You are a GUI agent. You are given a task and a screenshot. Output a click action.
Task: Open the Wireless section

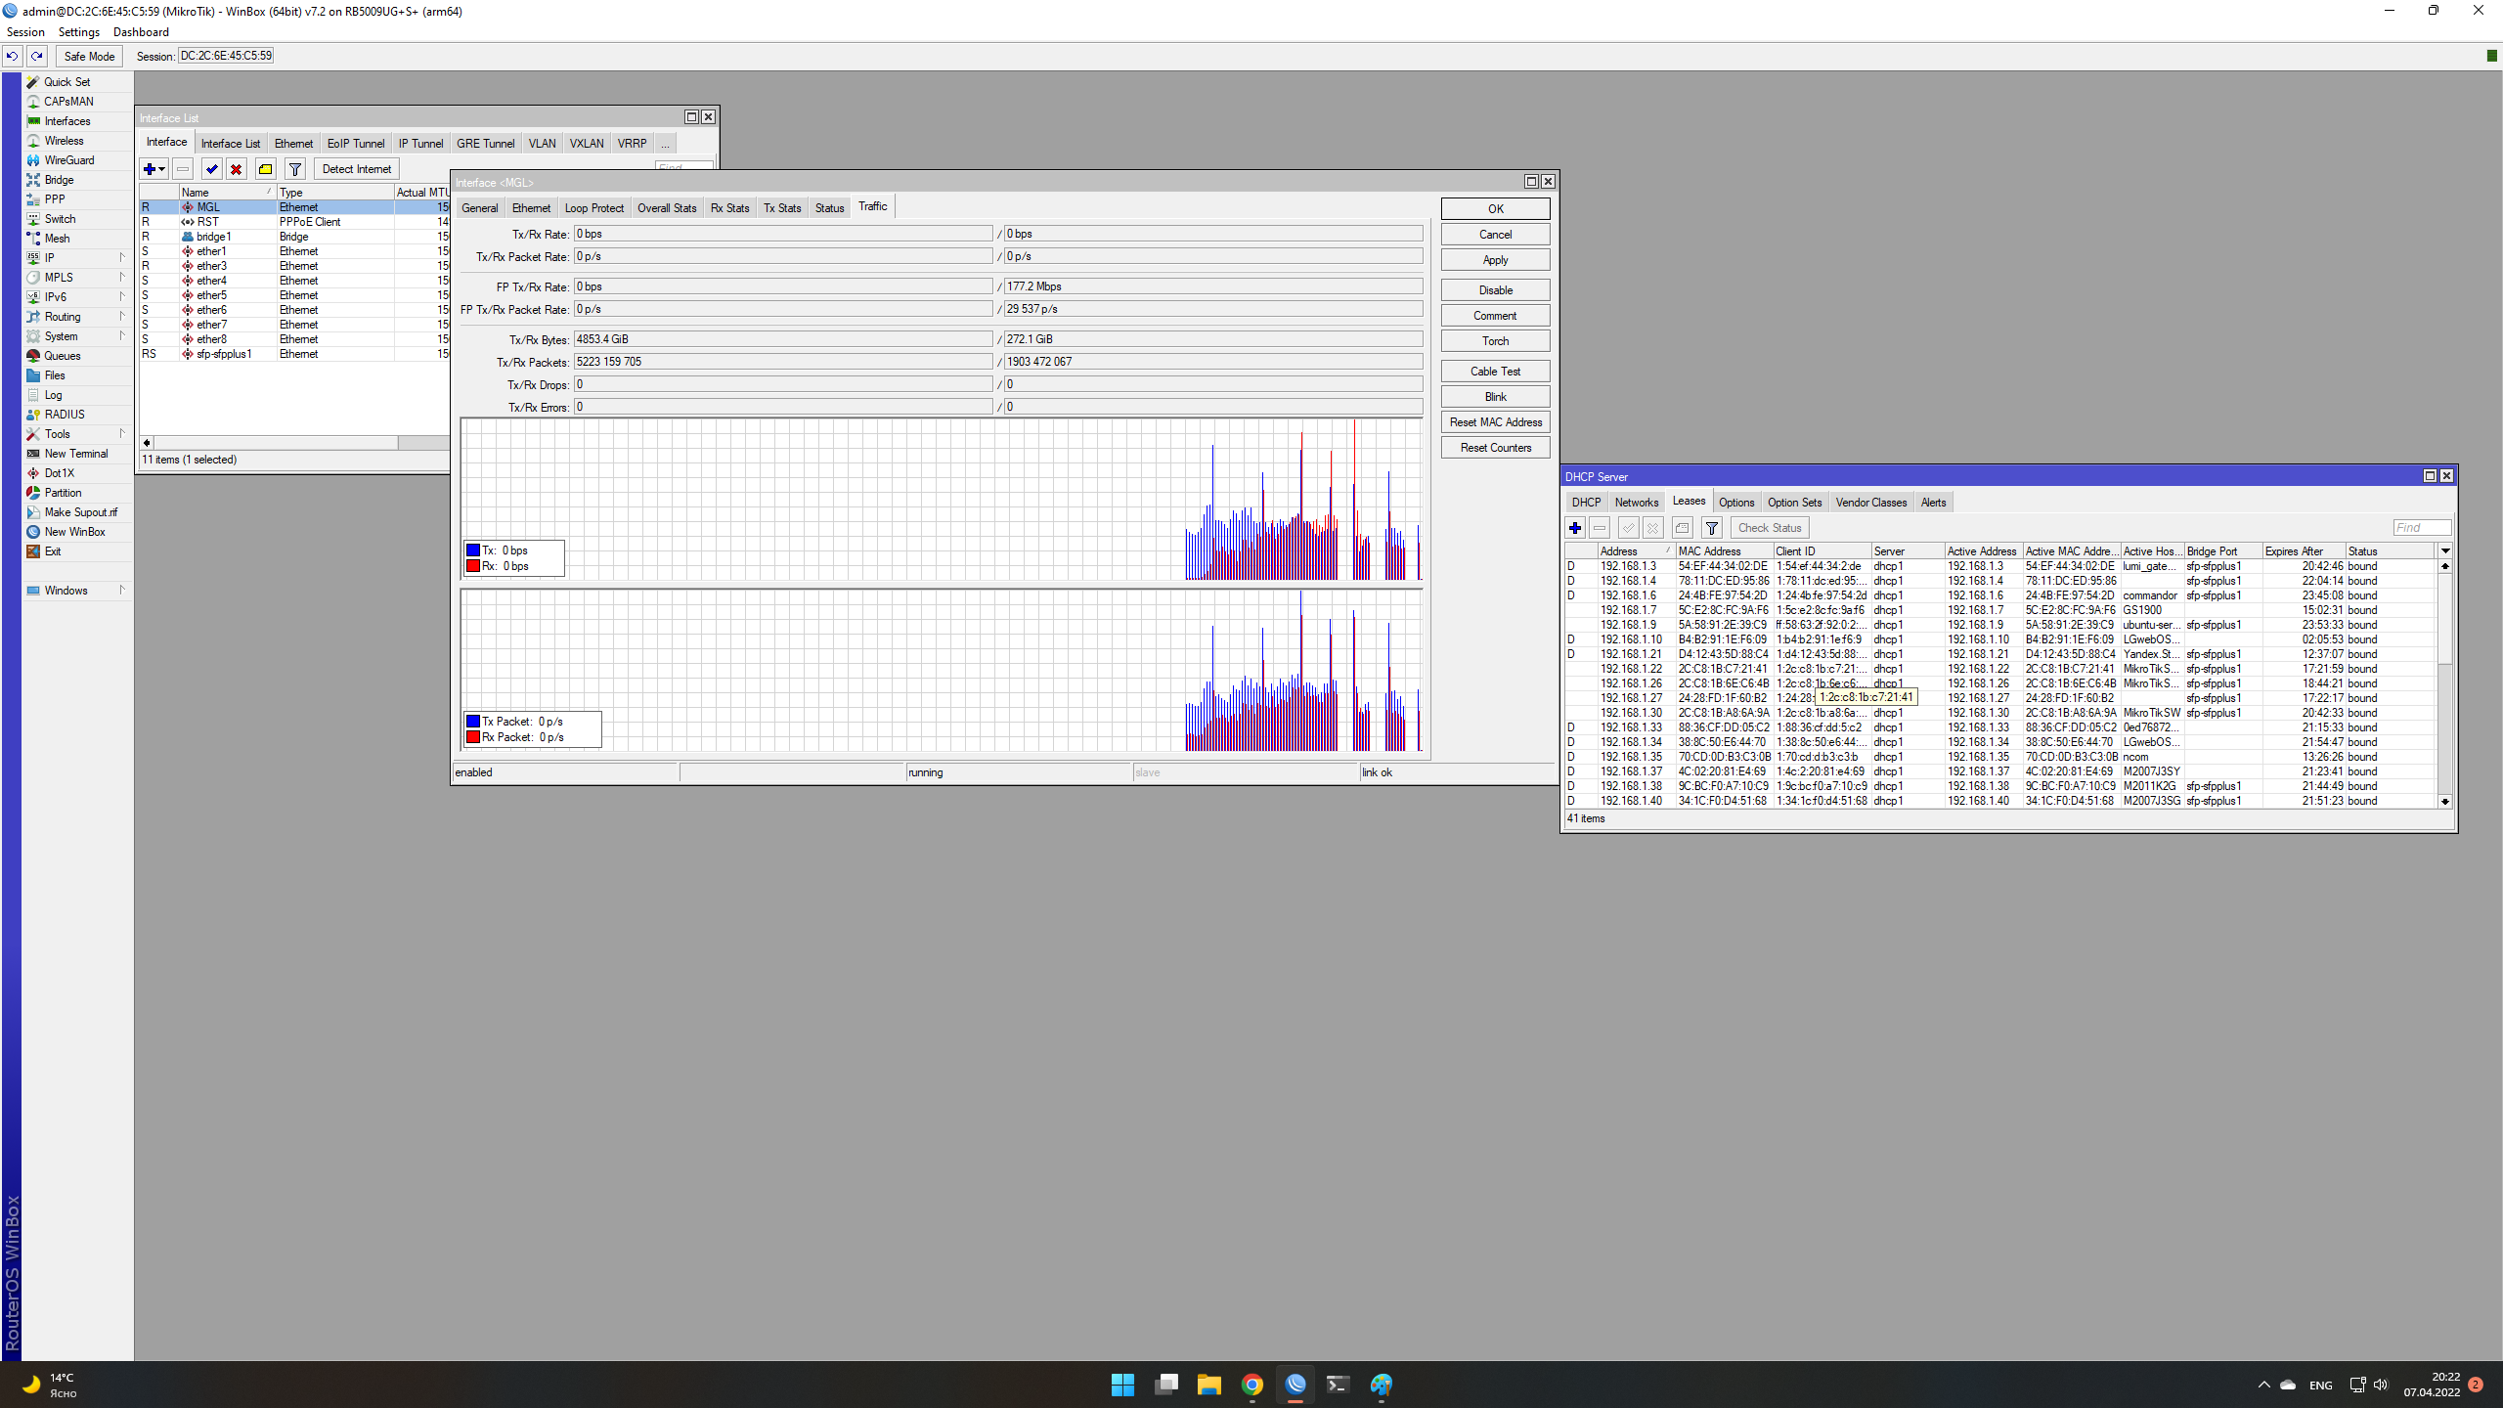[64, 141]
